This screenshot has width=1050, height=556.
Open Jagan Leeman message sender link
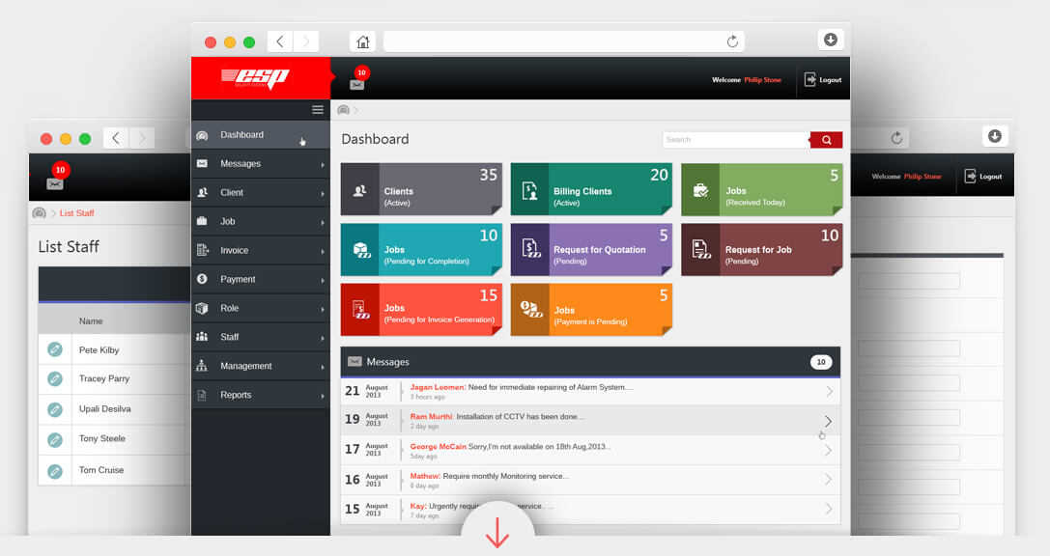click(x=437, y=387)
